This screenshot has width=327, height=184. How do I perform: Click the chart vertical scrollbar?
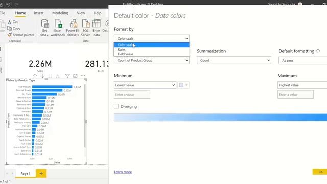85,116
